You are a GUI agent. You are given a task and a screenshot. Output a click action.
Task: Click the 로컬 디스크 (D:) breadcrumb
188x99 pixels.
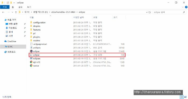pos(41,12)
